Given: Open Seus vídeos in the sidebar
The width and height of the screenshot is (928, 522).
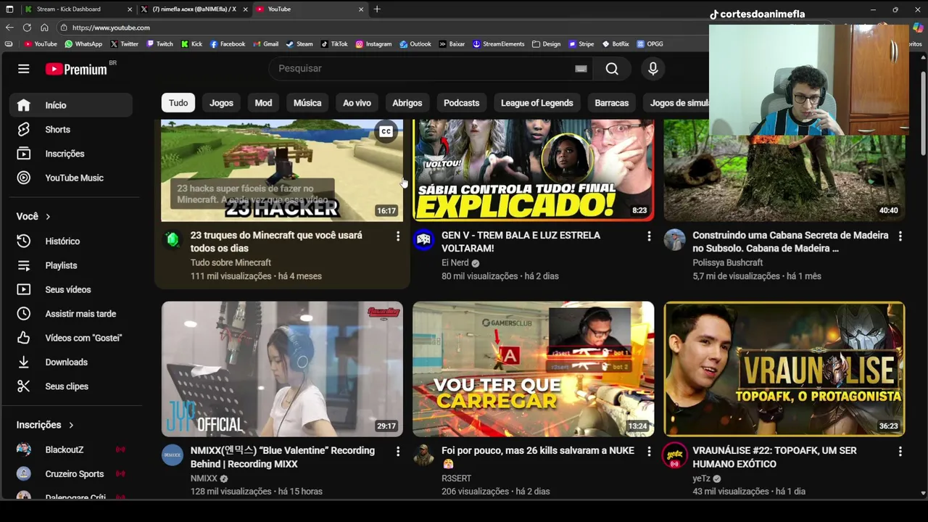Looking at the screenshot, I should tap(71, 289).
